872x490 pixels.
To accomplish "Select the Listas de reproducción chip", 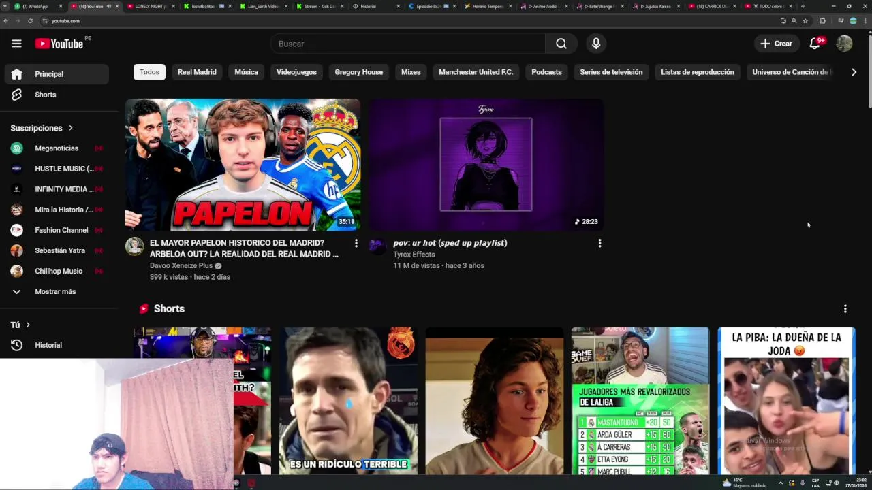I will coord(697,72).
